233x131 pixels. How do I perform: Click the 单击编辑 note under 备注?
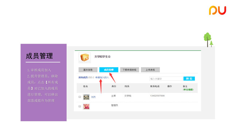click(x=188, y=90)
